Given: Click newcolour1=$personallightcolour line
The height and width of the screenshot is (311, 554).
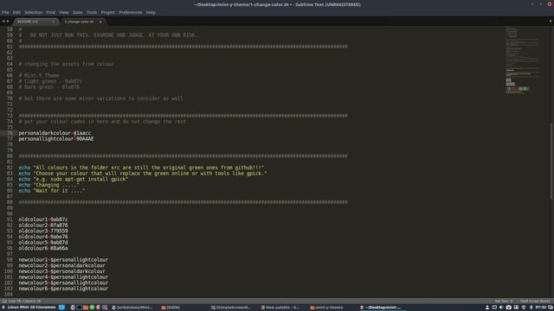Looking at the screenshot, I should coord(63,260).
